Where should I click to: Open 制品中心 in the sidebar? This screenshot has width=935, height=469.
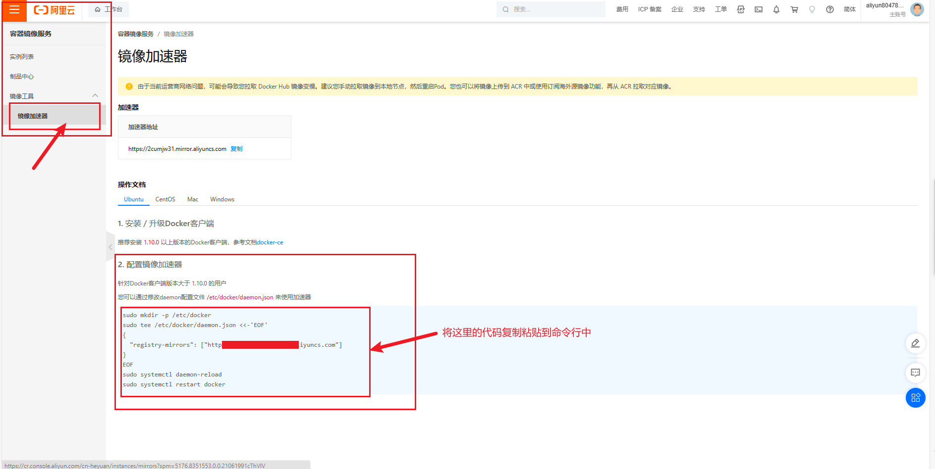[x=22, y=77]
